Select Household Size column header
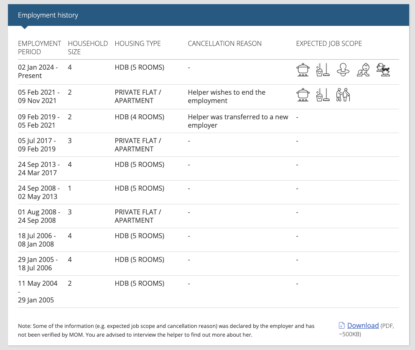Viewport: 415px width, 350px height. [88, 48]
